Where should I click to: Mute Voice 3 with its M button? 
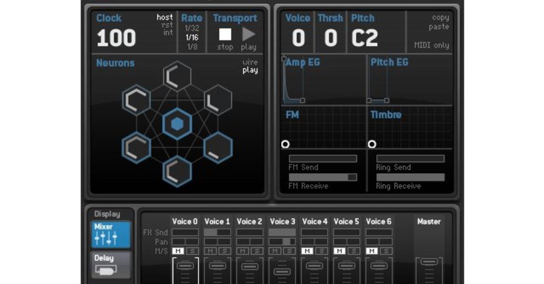click(x=276, y=251)
